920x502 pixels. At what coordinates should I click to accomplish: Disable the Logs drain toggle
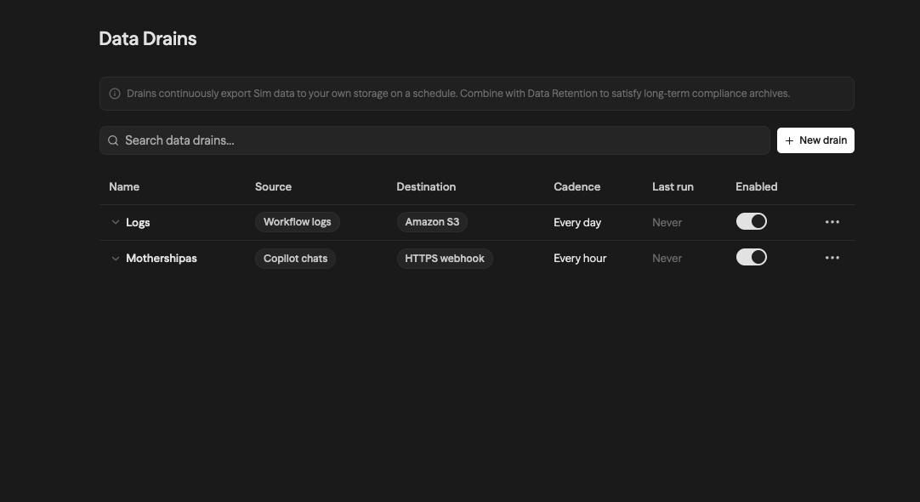[x=752, y=221]
